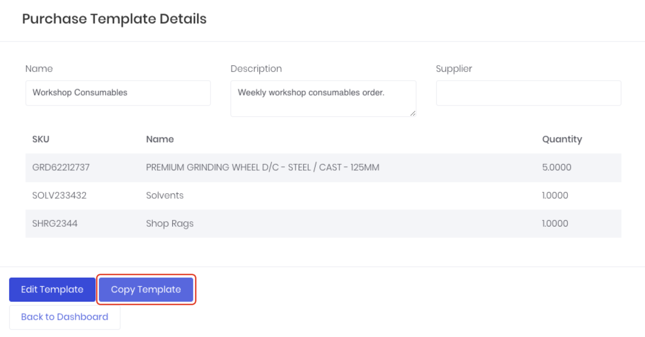The width and height of the screenshot is (645, 337).
Task: Click the Solvents quantity 1.0000
Action: (555, 195)
